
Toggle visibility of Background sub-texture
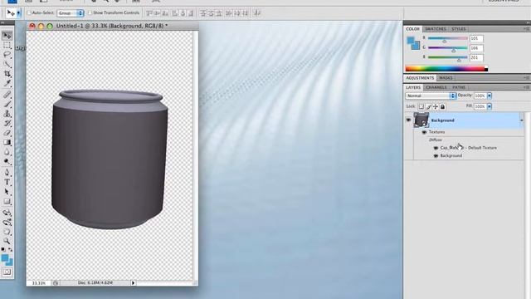tap(436, 155)
